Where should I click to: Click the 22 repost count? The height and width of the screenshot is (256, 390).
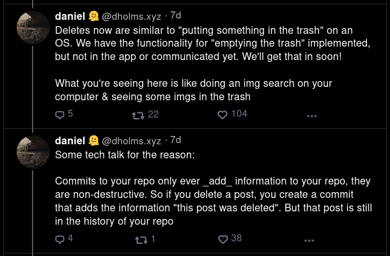(x=153, y=114)
